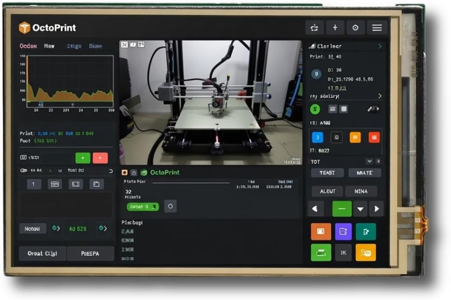Click the third small icon on the webcam overlay
Screen dimensions: 451x300
coord(141,45)
